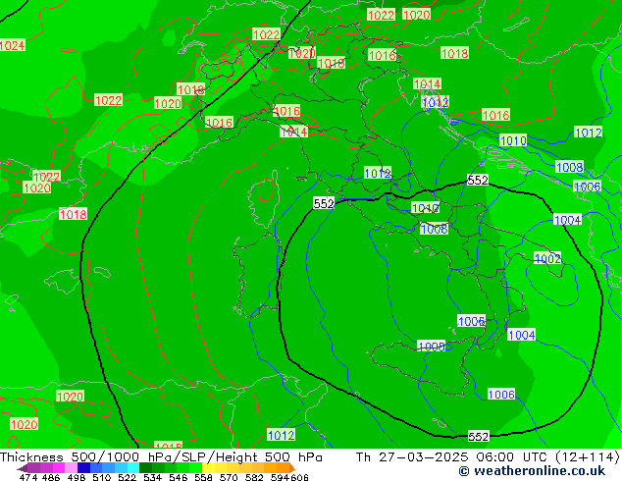622x481 pixels.
Task: Click the purple left arrow tip of legend
Action: 23,468
